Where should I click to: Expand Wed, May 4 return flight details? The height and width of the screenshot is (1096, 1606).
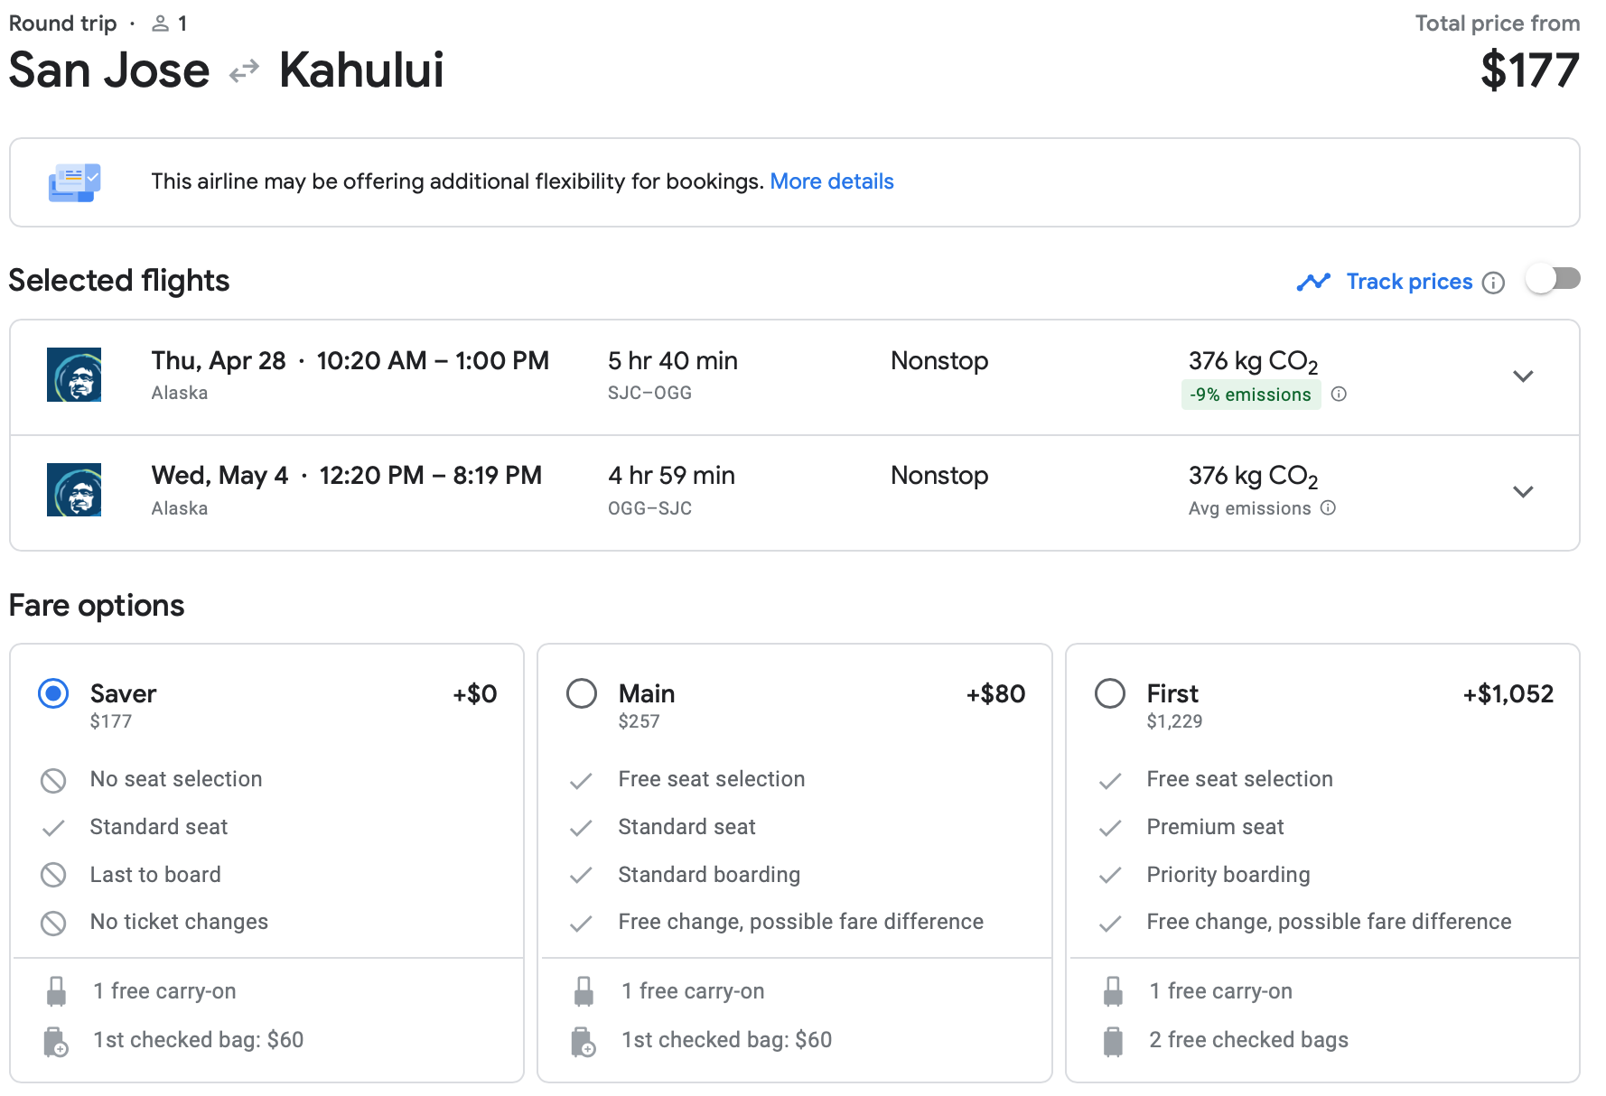click(1523, 492)
